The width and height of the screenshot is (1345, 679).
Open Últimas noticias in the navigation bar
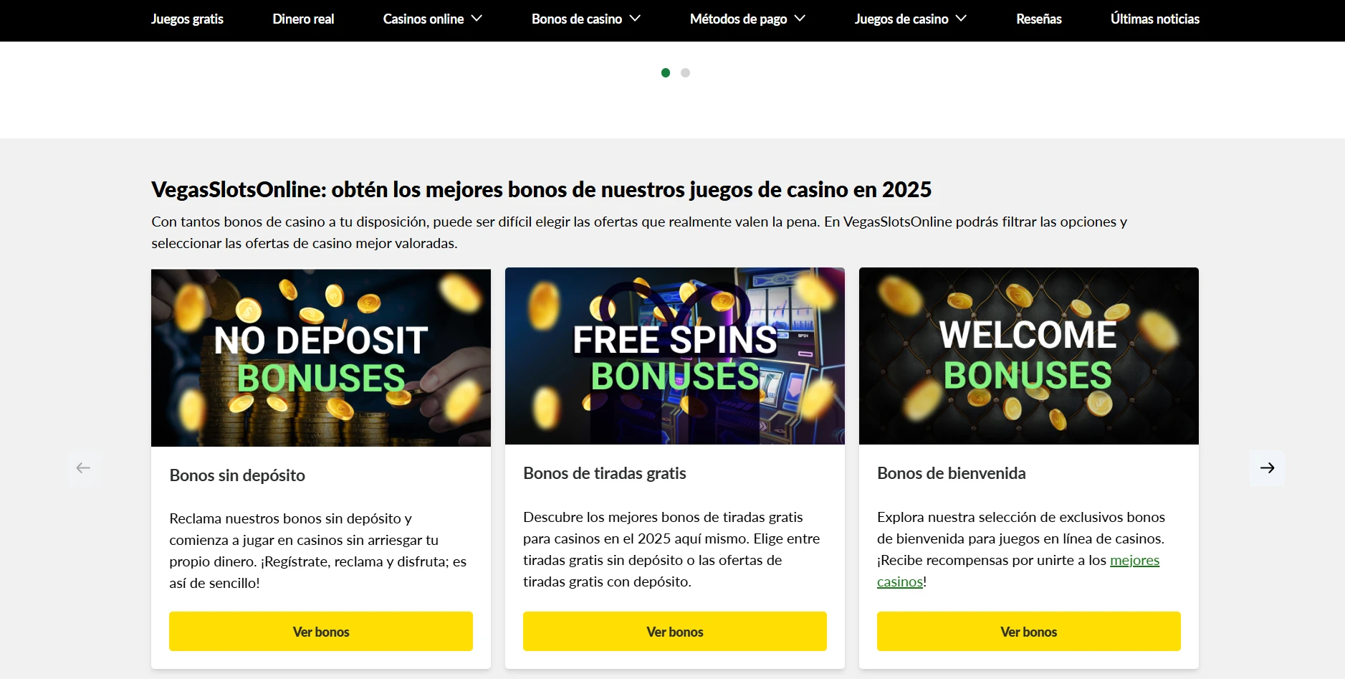pyautogui.click(x=1154, y=19)
